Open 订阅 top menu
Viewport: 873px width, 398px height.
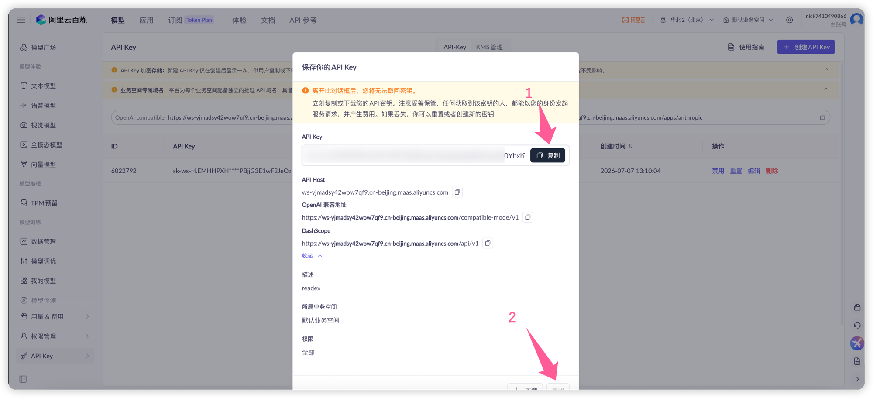click(175, 20)
